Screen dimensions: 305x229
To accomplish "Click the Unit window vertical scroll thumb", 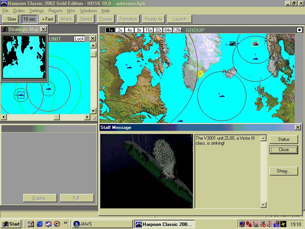I will point(93,54).
